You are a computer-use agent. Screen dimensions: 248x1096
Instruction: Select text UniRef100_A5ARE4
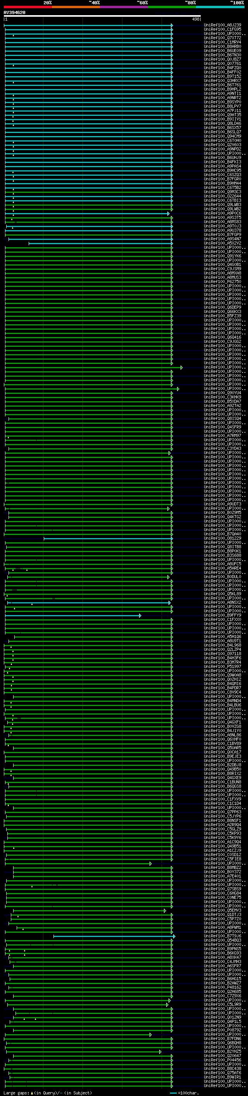(222, 568)
